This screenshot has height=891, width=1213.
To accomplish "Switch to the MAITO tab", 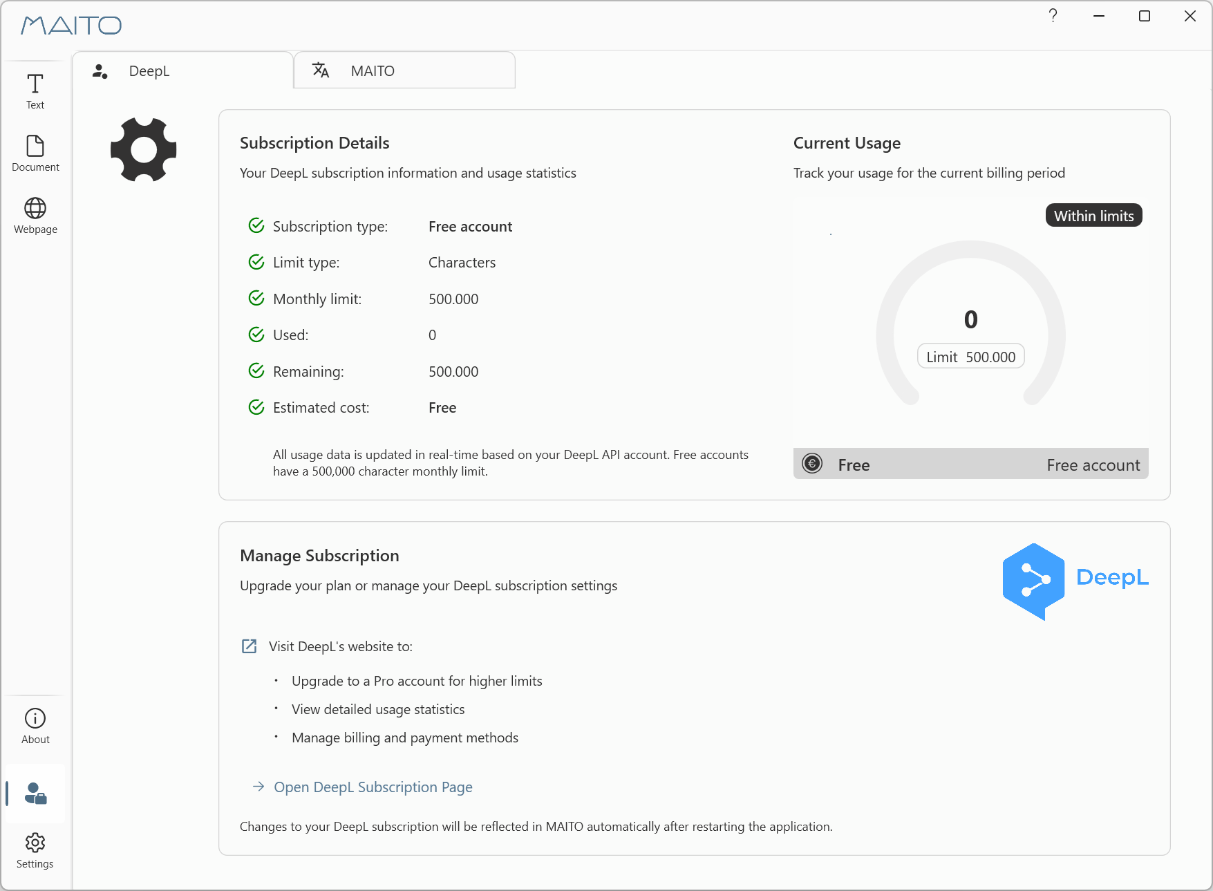I will [x=404, y=71].
